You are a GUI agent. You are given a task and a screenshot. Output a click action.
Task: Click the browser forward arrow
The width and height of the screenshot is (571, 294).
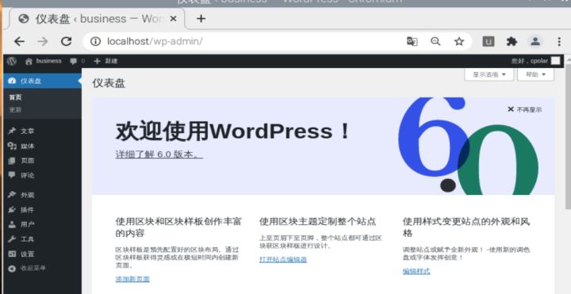pos(43,41)
